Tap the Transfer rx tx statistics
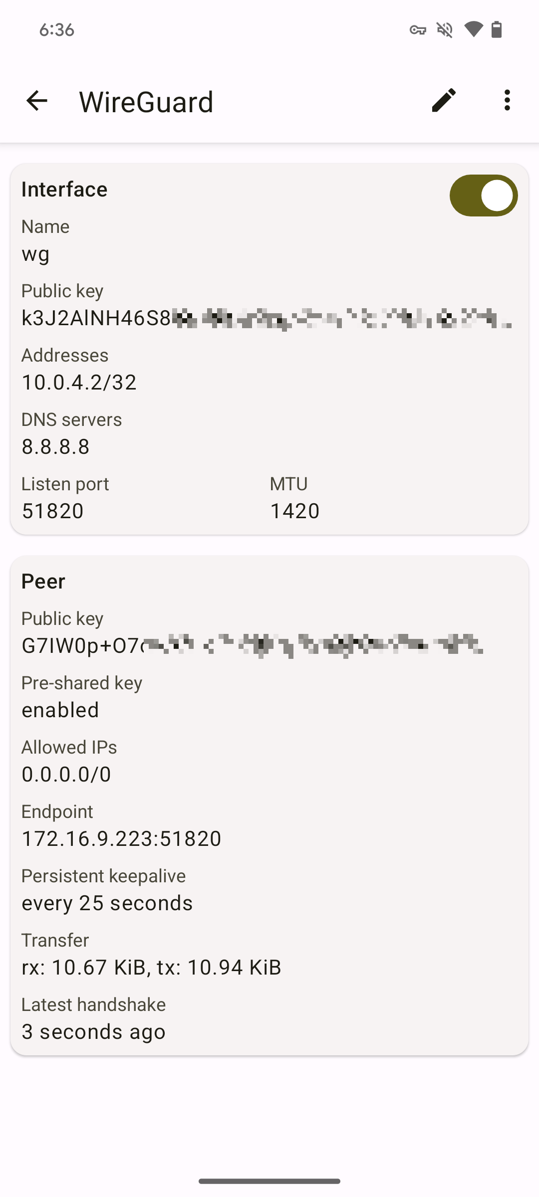 tap(151, 968)
